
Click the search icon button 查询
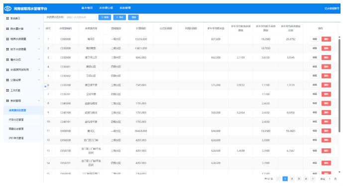click(105, 17)
